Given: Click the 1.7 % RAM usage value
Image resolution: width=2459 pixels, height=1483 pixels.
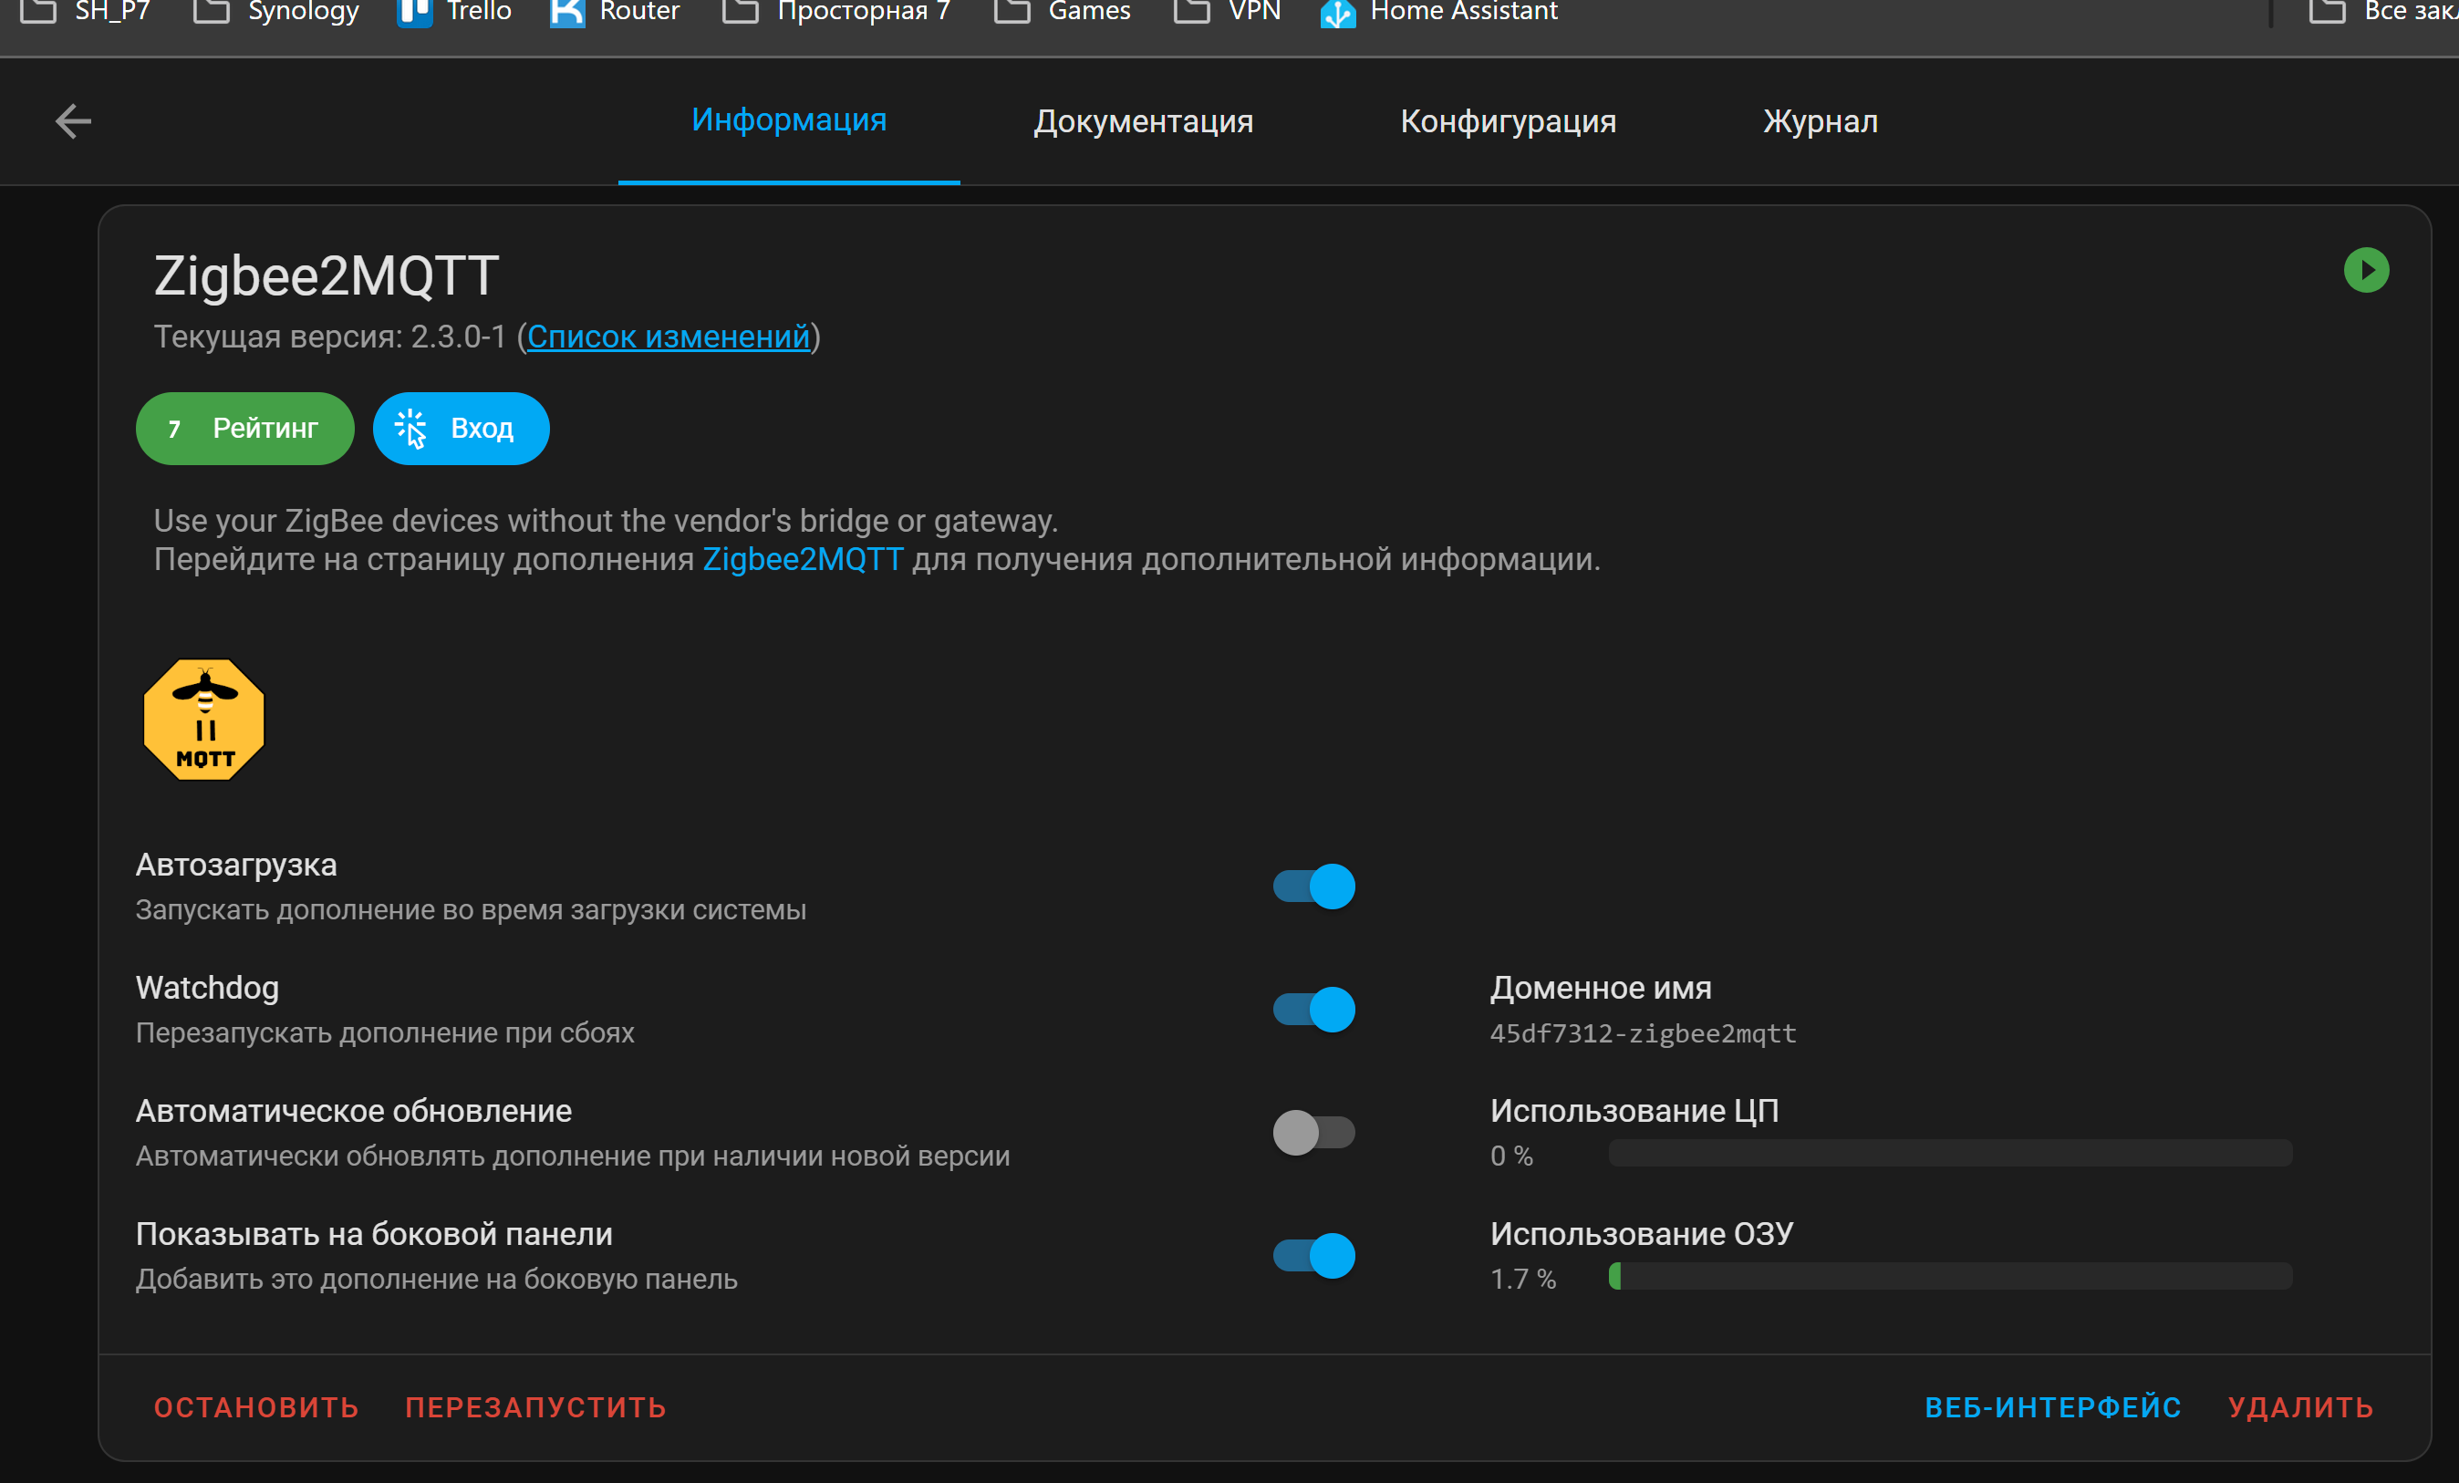Looking at the screenshot, I should click(1523, 1279).
